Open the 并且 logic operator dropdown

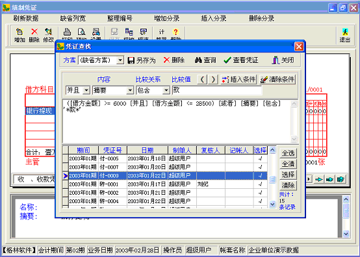(x=86, y=90)
